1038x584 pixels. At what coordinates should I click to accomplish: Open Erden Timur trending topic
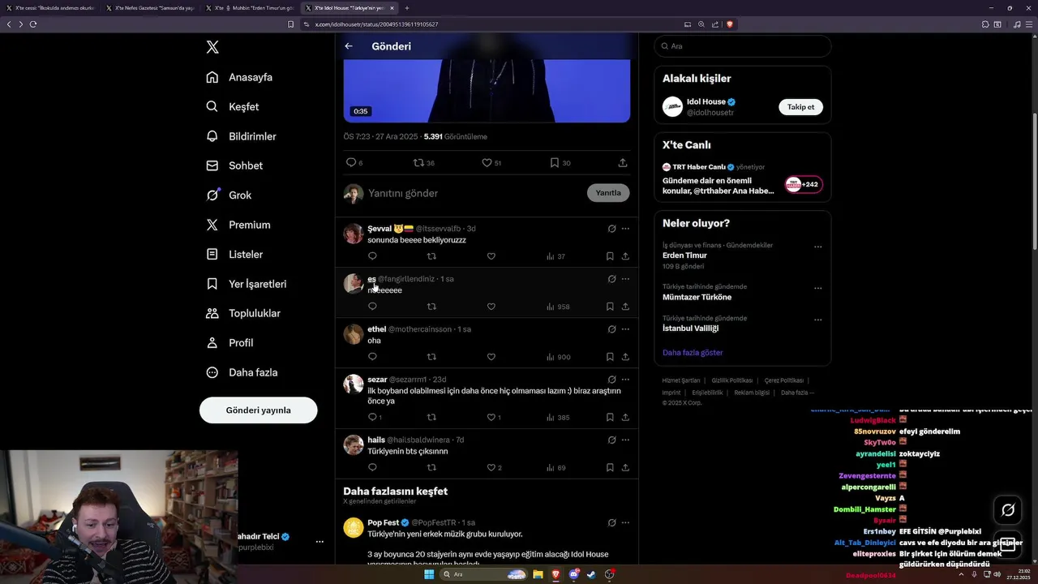tap(684, 255)
